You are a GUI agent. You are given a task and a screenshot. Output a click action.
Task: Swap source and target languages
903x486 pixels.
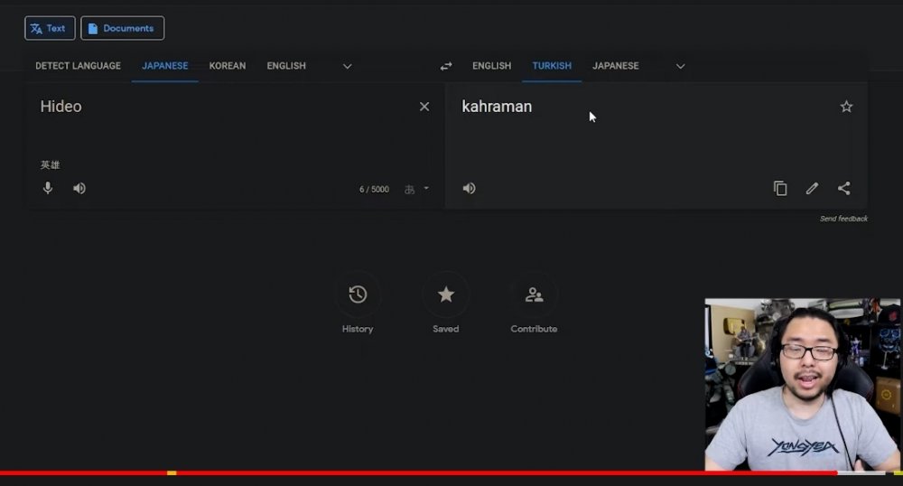click(446, 66)
